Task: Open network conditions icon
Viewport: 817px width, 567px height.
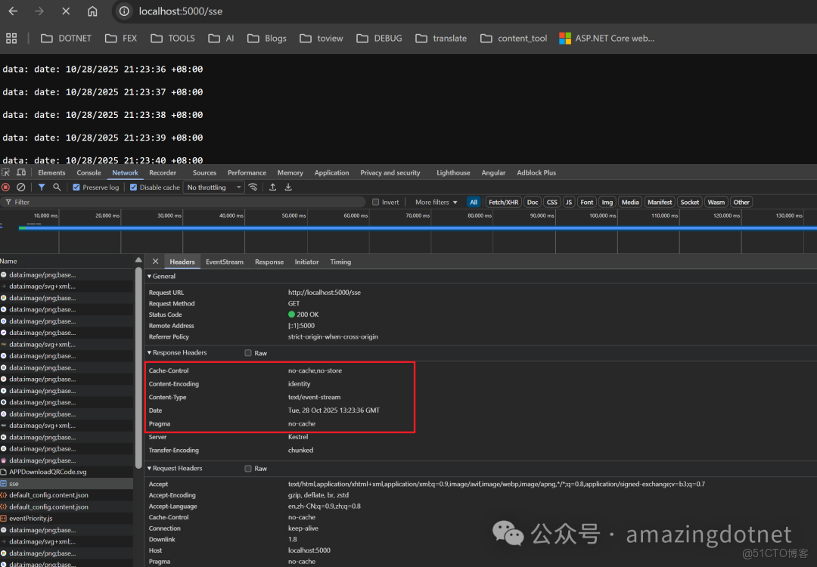Action: pos(253,187)
